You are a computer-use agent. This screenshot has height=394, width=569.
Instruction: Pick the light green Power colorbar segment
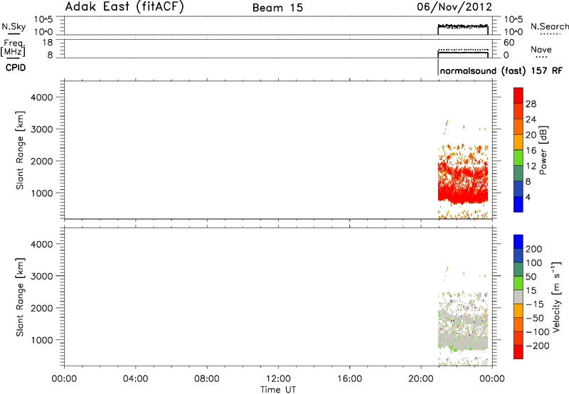[x=519, y=158]
